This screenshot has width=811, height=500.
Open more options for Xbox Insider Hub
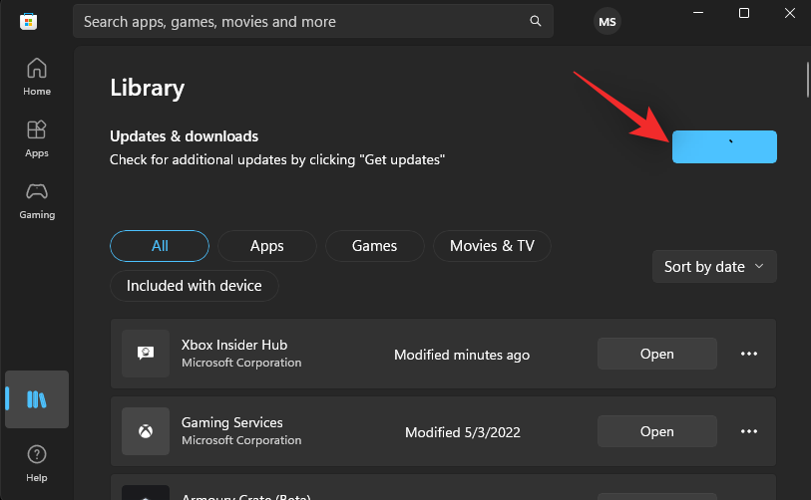[748, 354]
